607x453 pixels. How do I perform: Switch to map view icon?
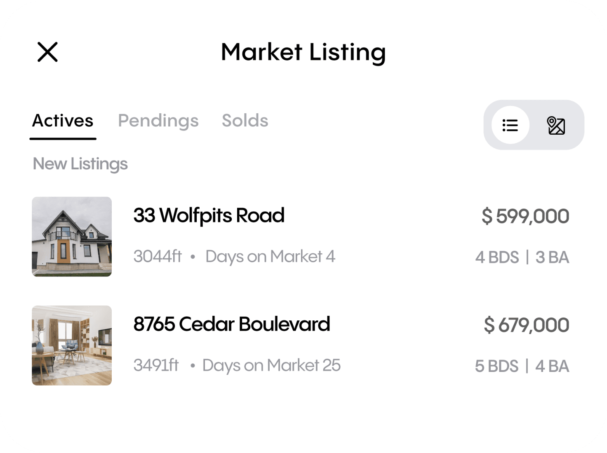(556, 125)
